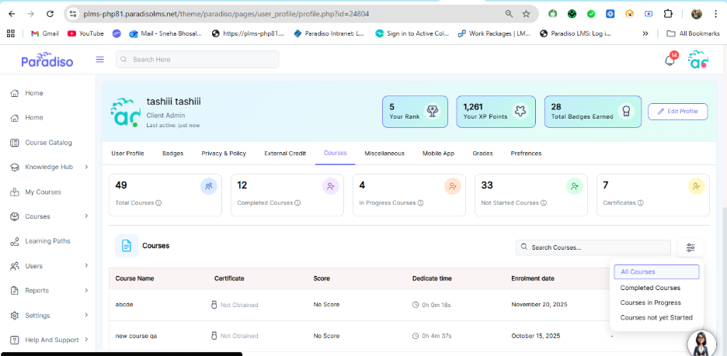
Task: Click the Total Courses info icon
Action: point(158,203)
